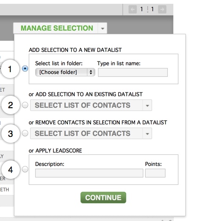Open the Choose folder dropdown
209x221 pixels.
[65, 72]
